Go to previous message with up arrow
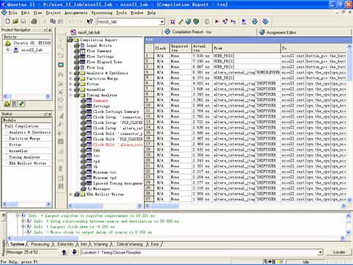Screen dimensions: 353x265 64,252
